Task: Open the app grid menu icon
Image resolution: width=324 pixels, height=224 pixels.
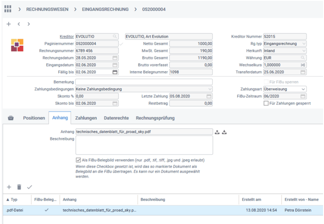Action: [8, 9]
